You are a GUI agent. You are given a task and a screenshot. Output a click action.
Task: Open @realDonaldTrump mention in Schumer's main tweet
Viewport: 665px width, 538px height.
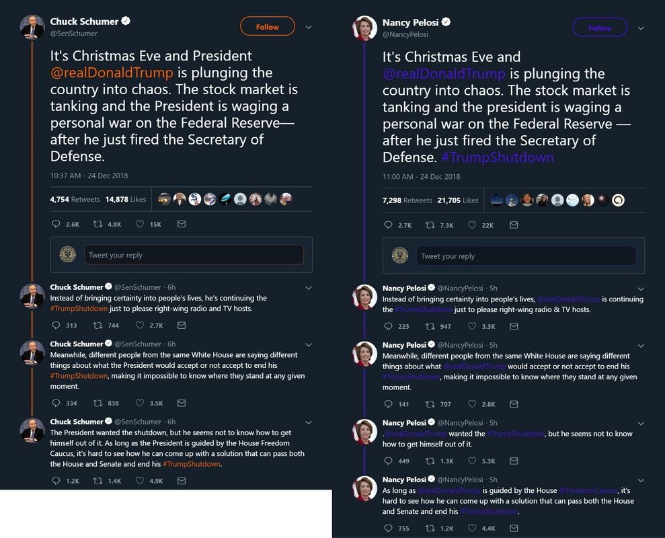click(x=112, y=73)
